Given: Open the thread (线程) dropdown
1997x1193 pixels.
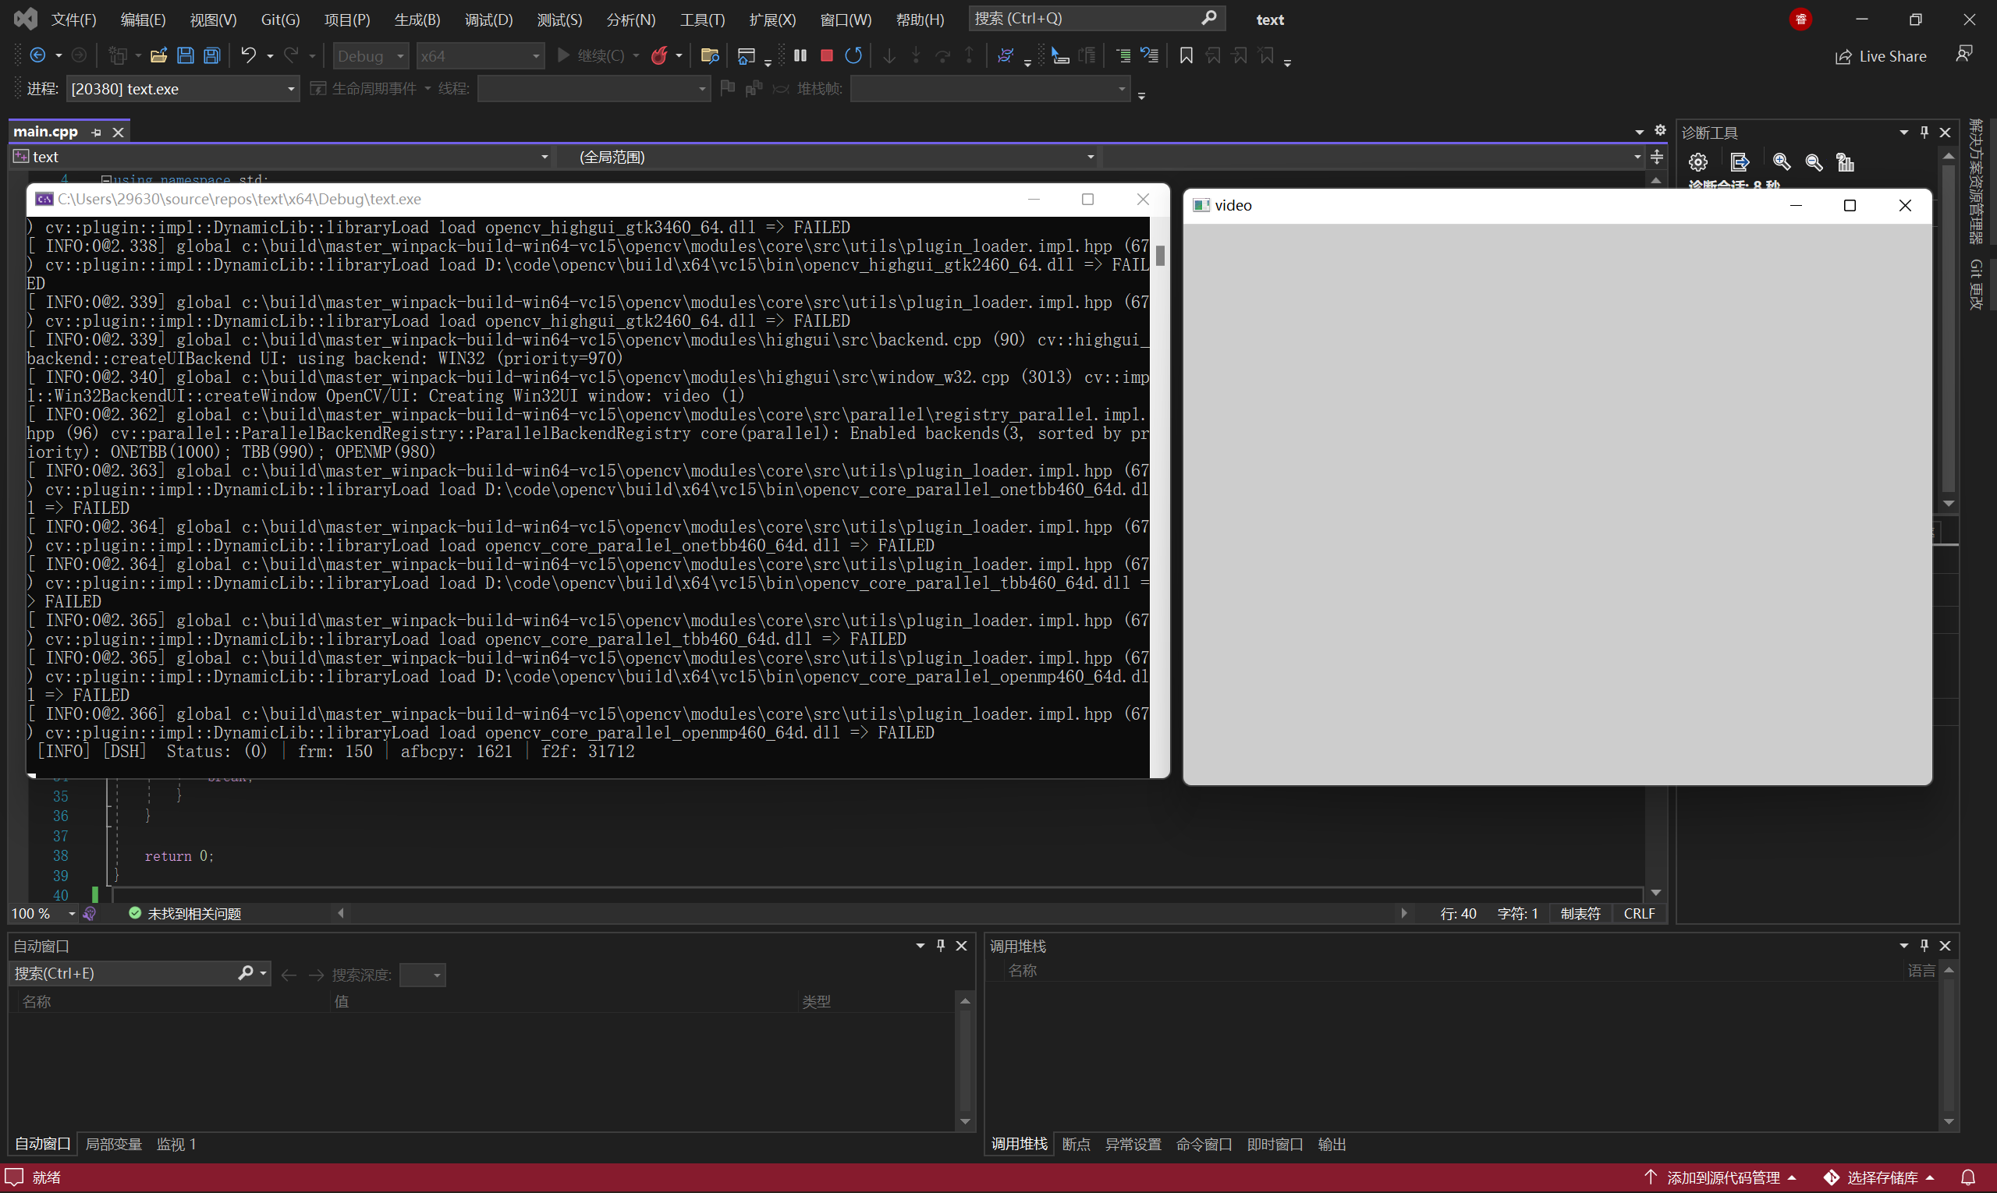Looking at the screenshot, I should tap(594, 88).
